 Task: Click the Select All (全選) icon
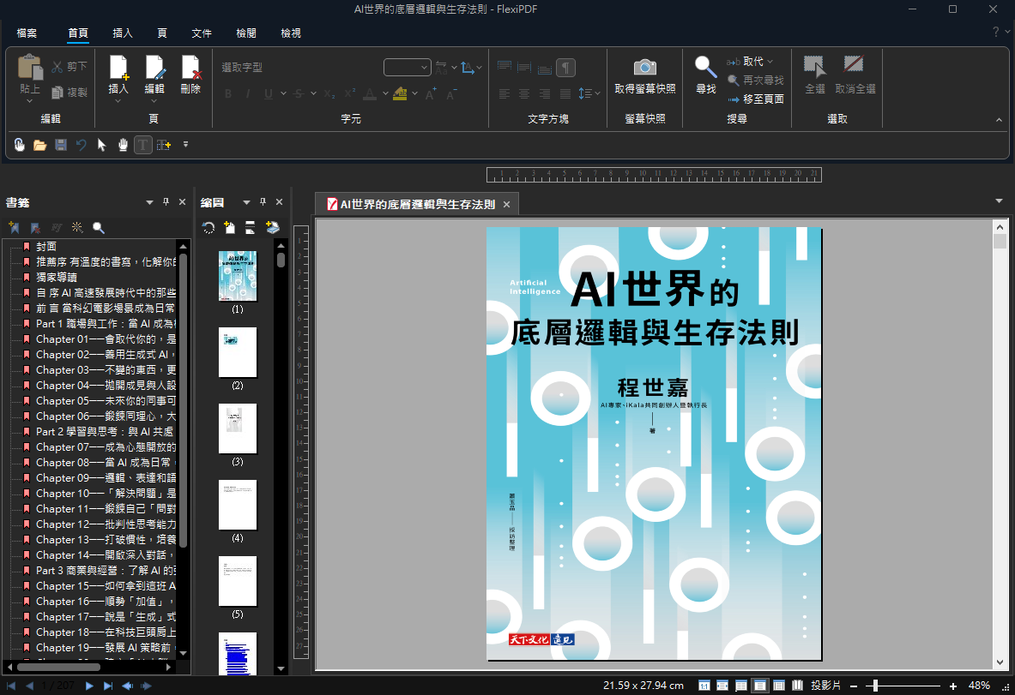tap(814, 67)
